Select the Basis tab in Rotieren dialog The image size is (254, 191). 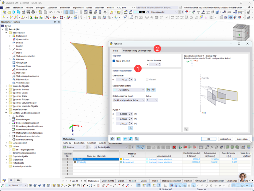click(x=116, y=51)
